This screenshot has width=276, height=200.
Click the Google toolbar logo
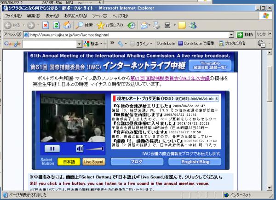click(x=12, y=44)
